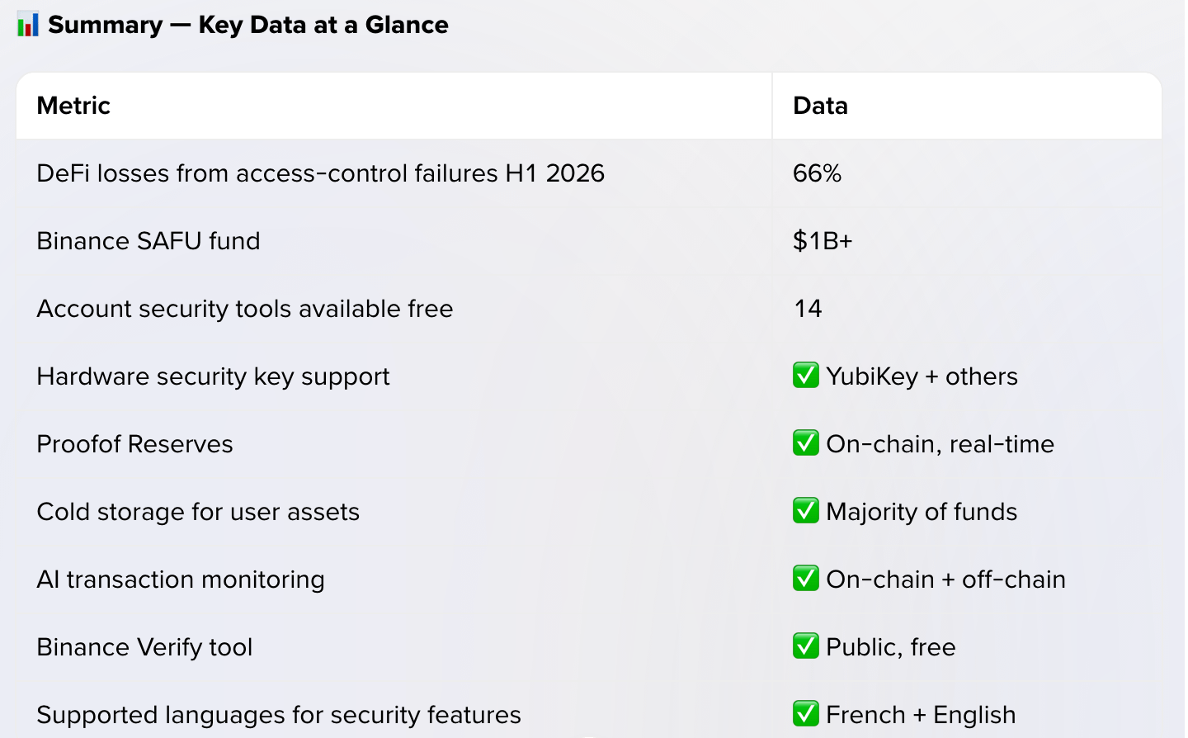Click the green checkmark beside Majority of funds
The image size is (1188, 738).
coord(806,511)
